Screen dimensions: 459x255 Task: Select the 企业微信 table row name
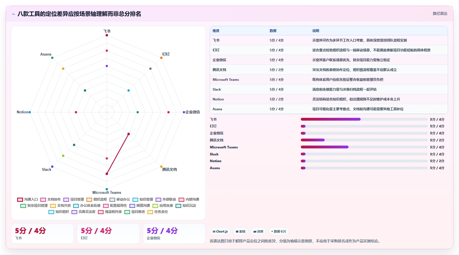point(219,60)
